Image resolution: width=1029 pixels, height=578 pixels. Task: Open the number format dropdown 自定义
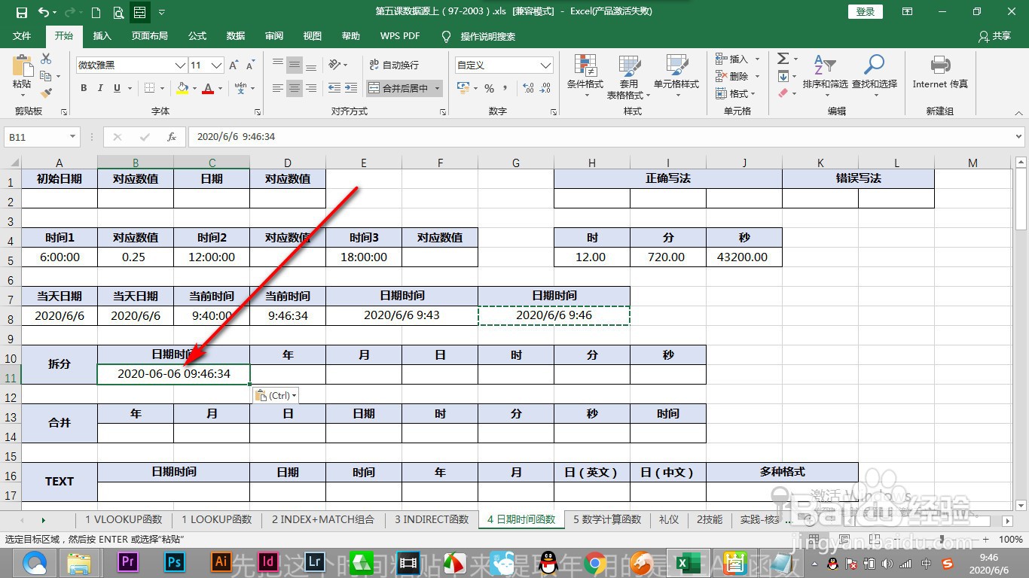point(546,65)
